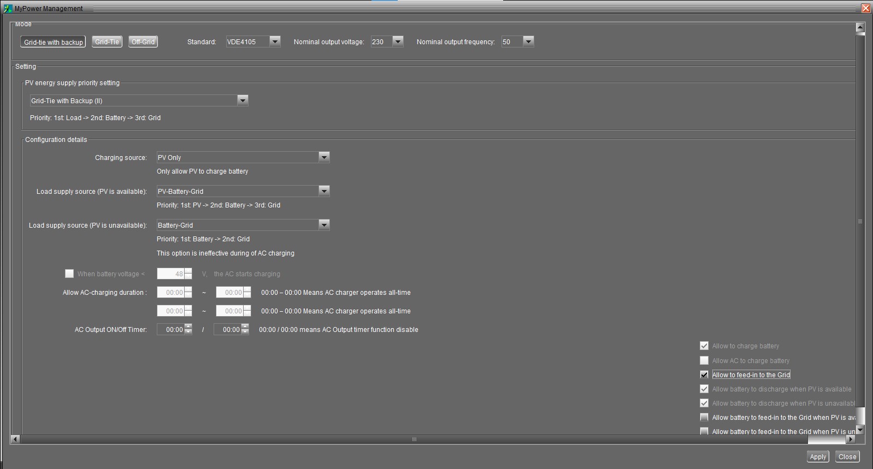Screen dimensions: 873x469
Task: Switch to Grid-Tie mode
Action: point(107,41)
